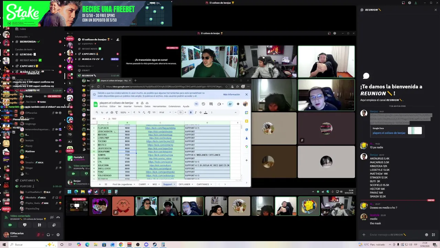
Task: Open Archivo menu in Google Sheets
Action: pyautogui.click(x=103, y=106)
